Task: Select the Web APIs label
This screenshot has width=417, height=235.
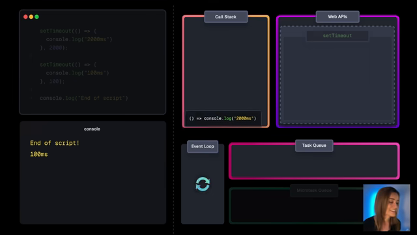Action: pyautogui.click(x=338, y=16)
